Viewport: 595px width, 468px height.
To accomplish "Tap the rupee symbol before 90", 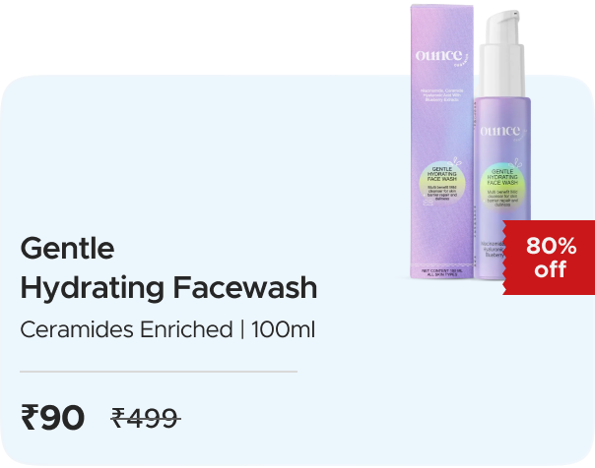I will [30, 417].
